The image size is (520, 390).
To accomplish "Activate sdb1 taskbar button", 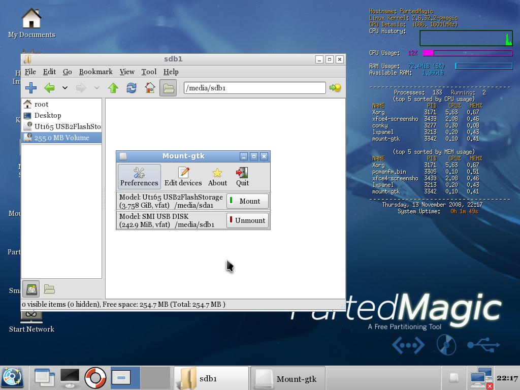I will pos(211,378).
